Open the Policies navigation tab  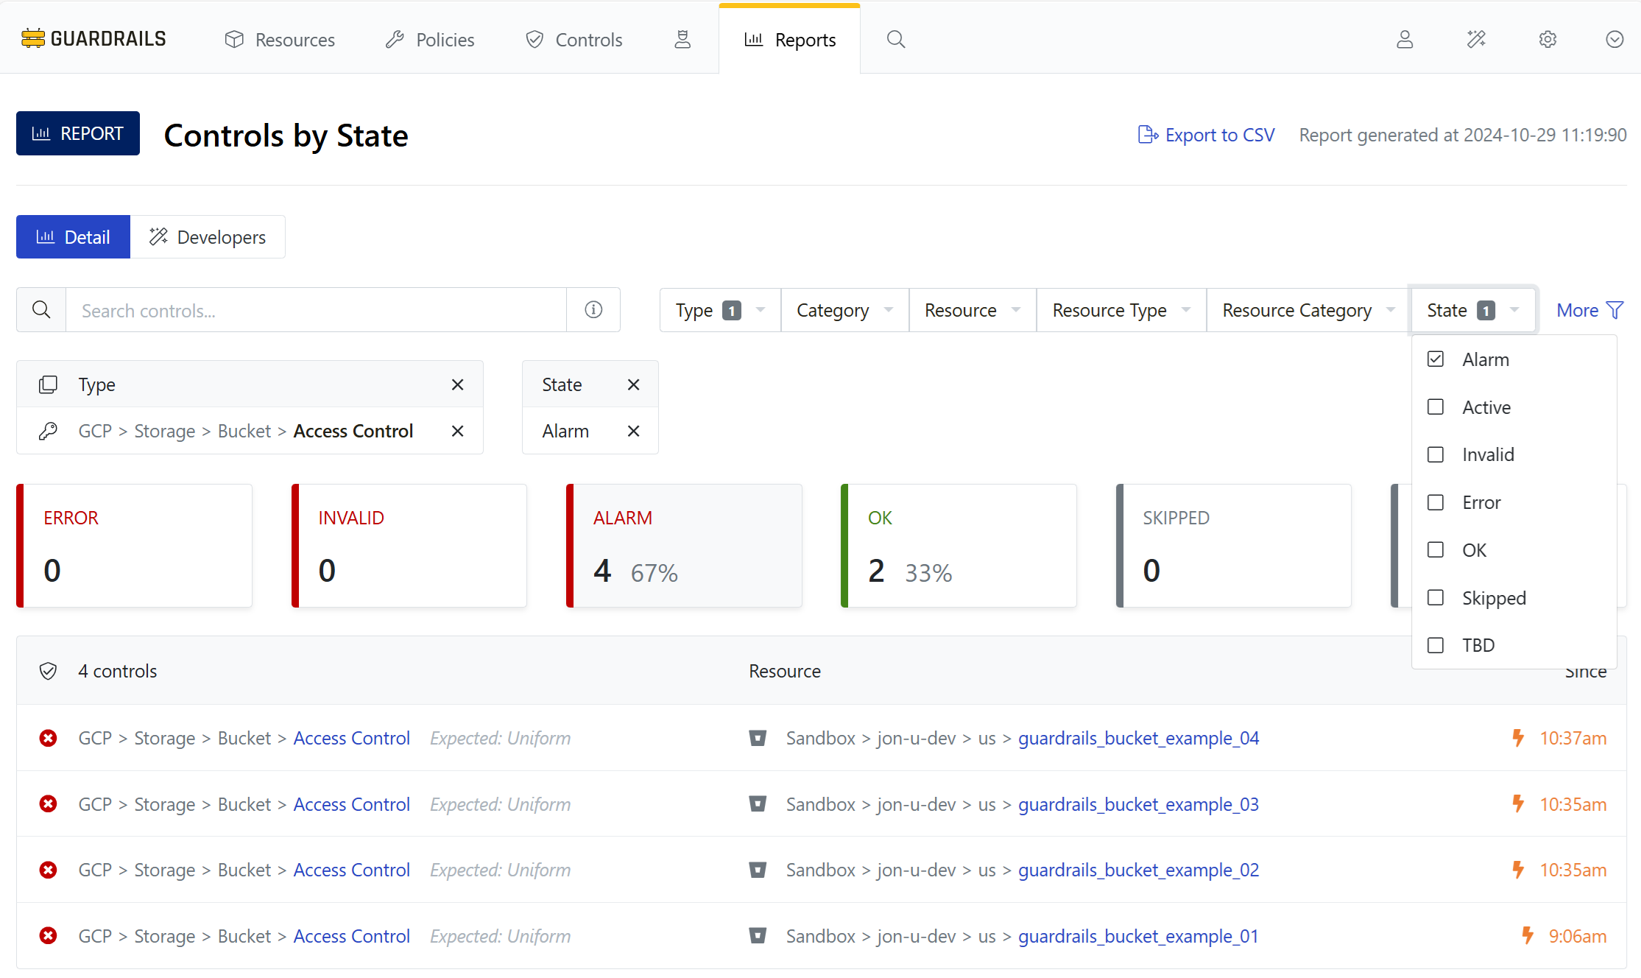click(430, 40)
